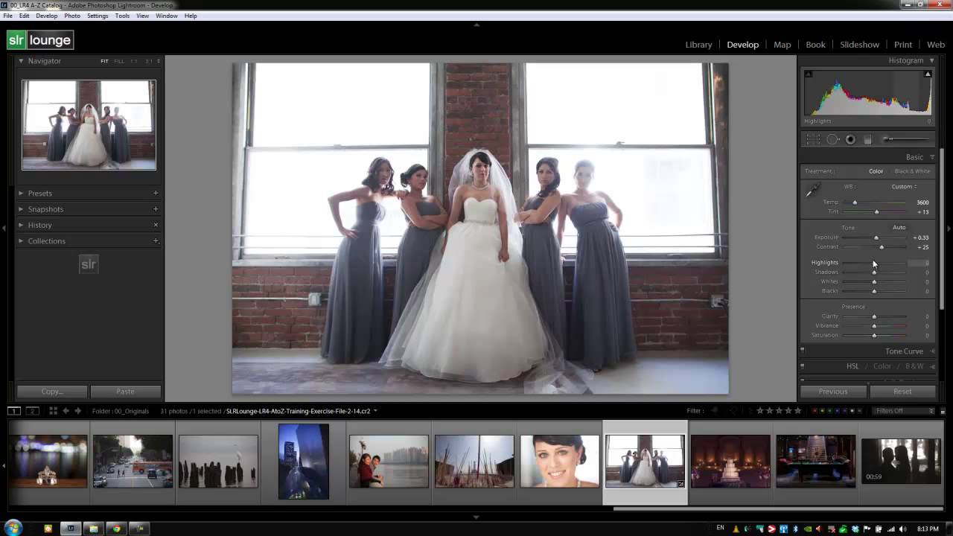This screenshot has width=953, height=536.
Task: Activate the Red Eye Correction tool
Action: click(850, 139)
